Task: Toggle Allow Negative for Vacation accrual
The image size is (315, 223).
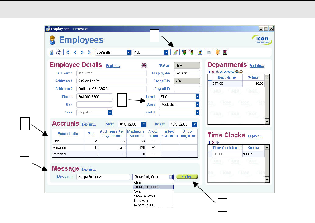Action: click(x=188, y=147)
